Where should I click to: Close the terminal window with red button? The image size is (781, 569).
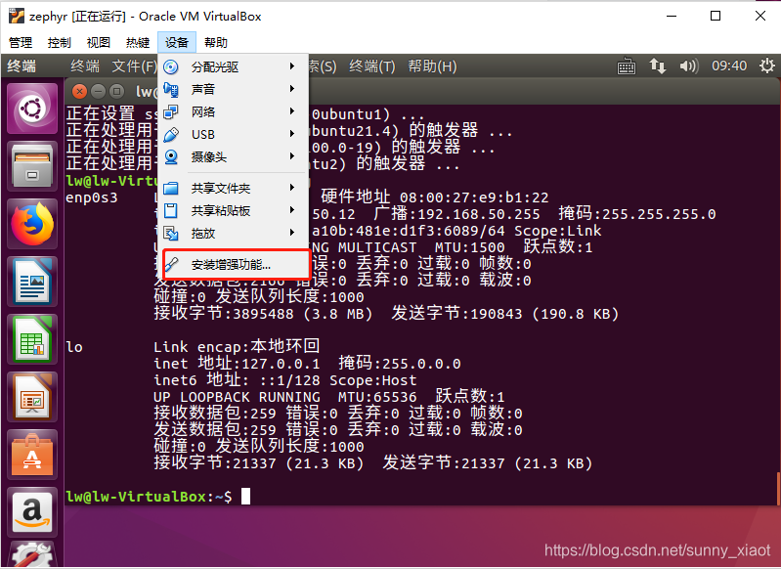pyautogui.click(x=79, y=91)
